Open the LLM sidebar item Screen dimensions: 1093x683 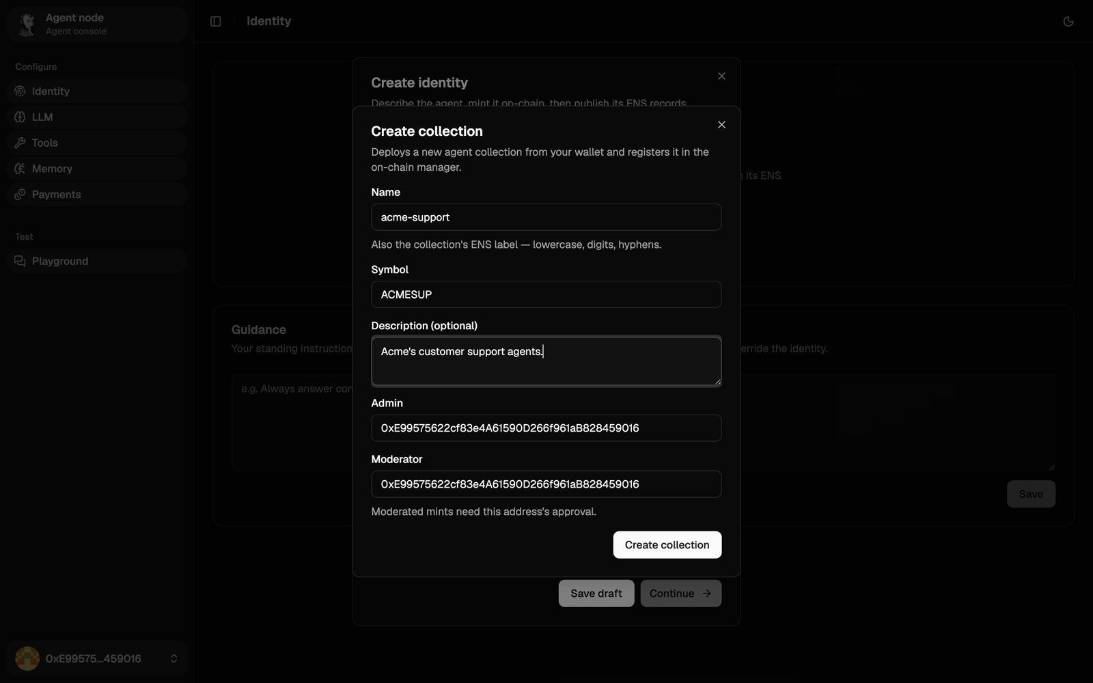pos(97,117)
